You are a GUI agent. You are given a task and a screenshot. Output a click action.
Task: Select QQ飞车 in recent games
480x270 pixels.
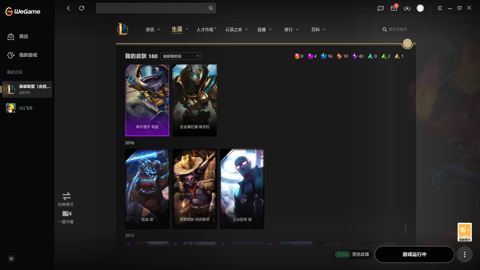pyautogui.click(x=20, y=108)
